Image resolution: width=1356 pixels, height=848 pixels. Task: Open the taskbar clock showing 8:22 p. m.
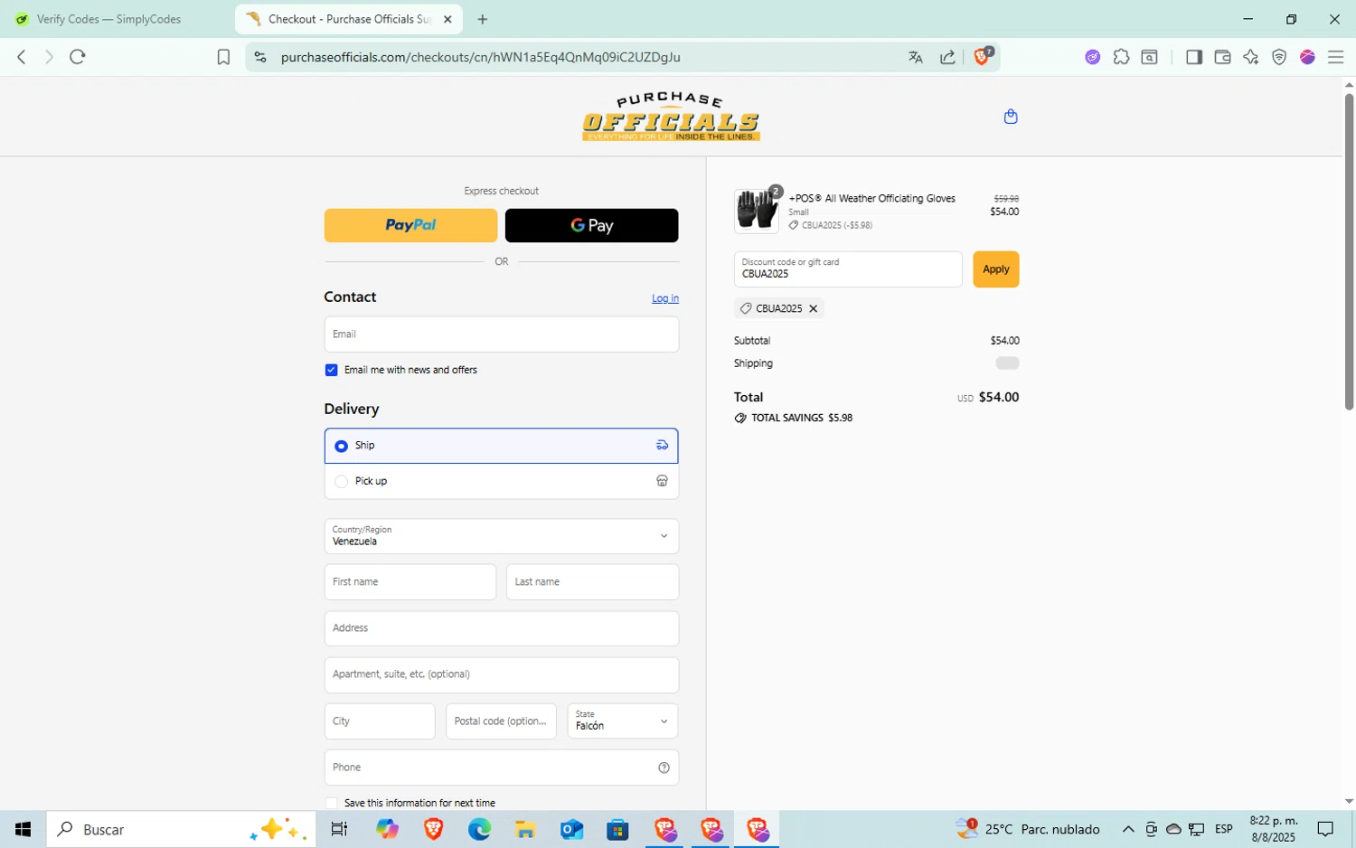point(1273,829)
